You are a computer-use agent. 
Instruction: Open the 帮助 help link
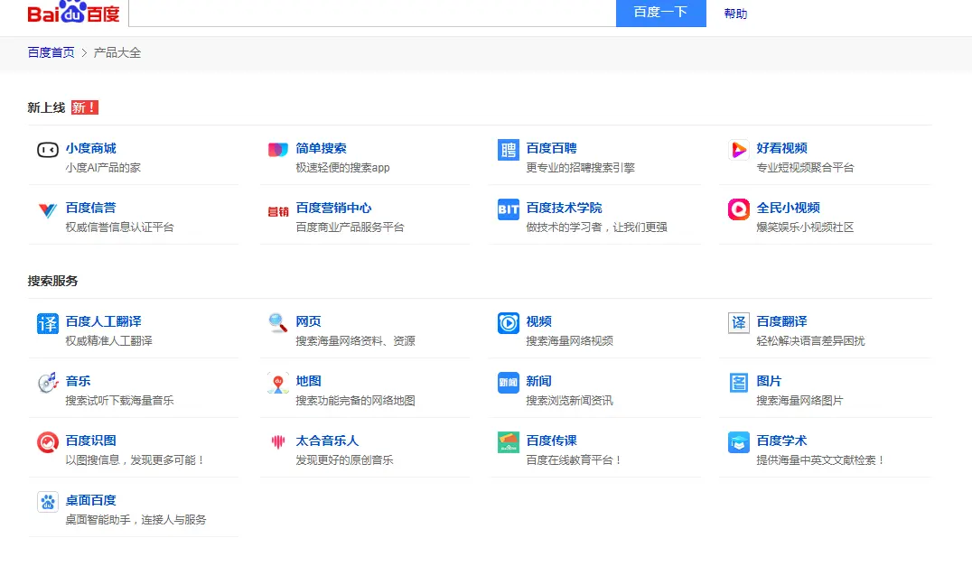[735, 14]
